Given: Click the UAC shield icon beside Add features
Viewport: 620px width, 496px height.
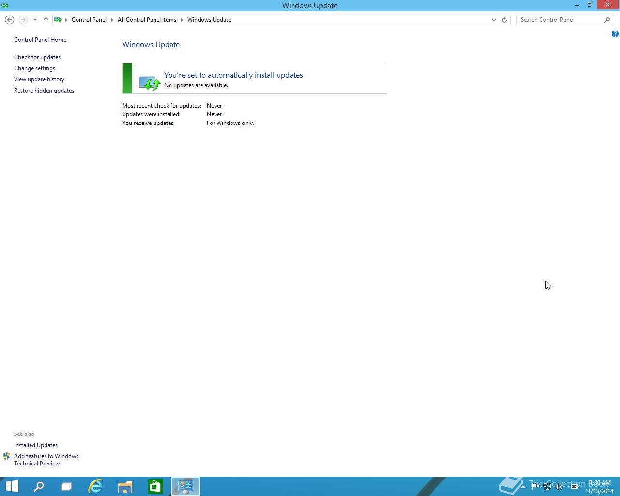Looking at the screenshot, I should [7, 456].
